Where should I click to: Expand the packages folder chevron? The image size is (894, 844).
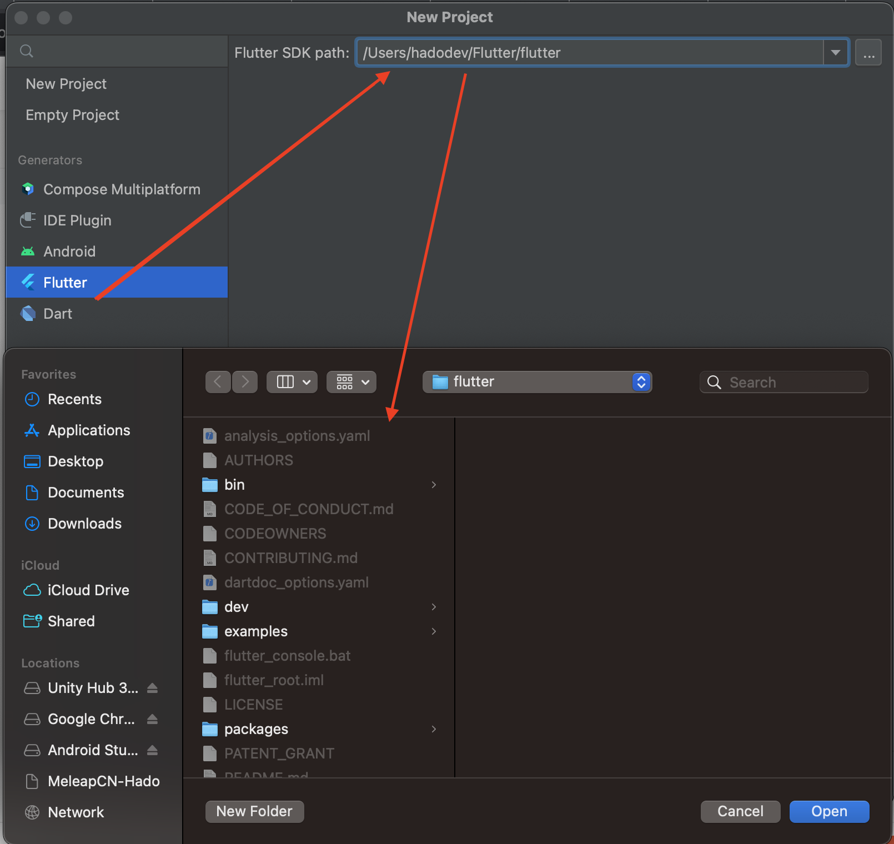(x=434, y=729)
